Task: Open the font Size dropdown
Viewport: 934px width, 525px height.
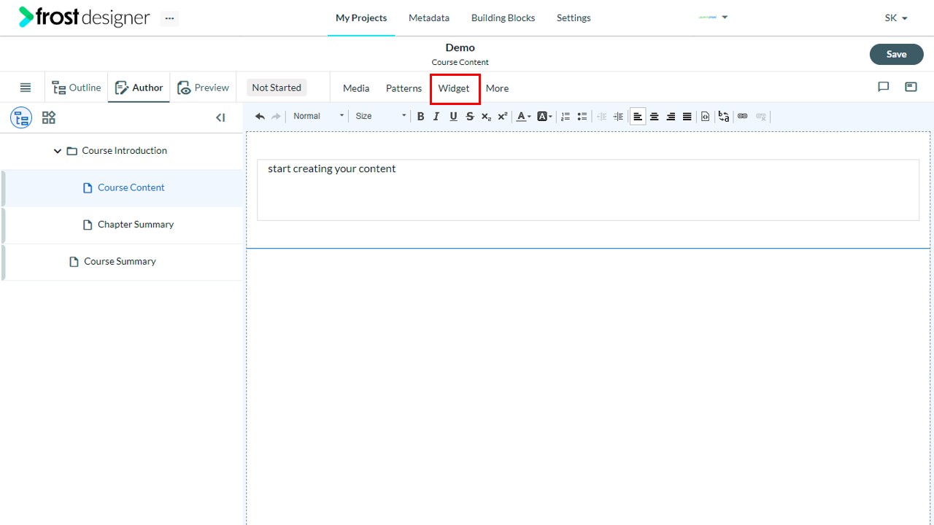Action: point(380,116)
